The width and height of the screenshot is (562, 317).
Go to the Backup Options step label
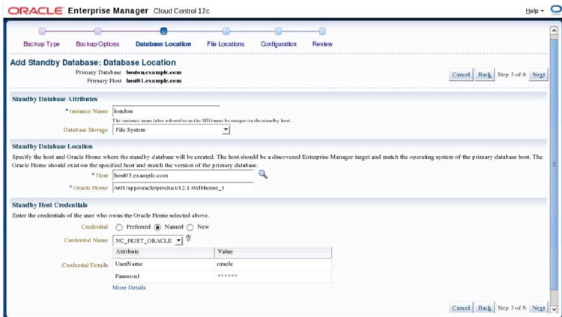tap(97, 43)
